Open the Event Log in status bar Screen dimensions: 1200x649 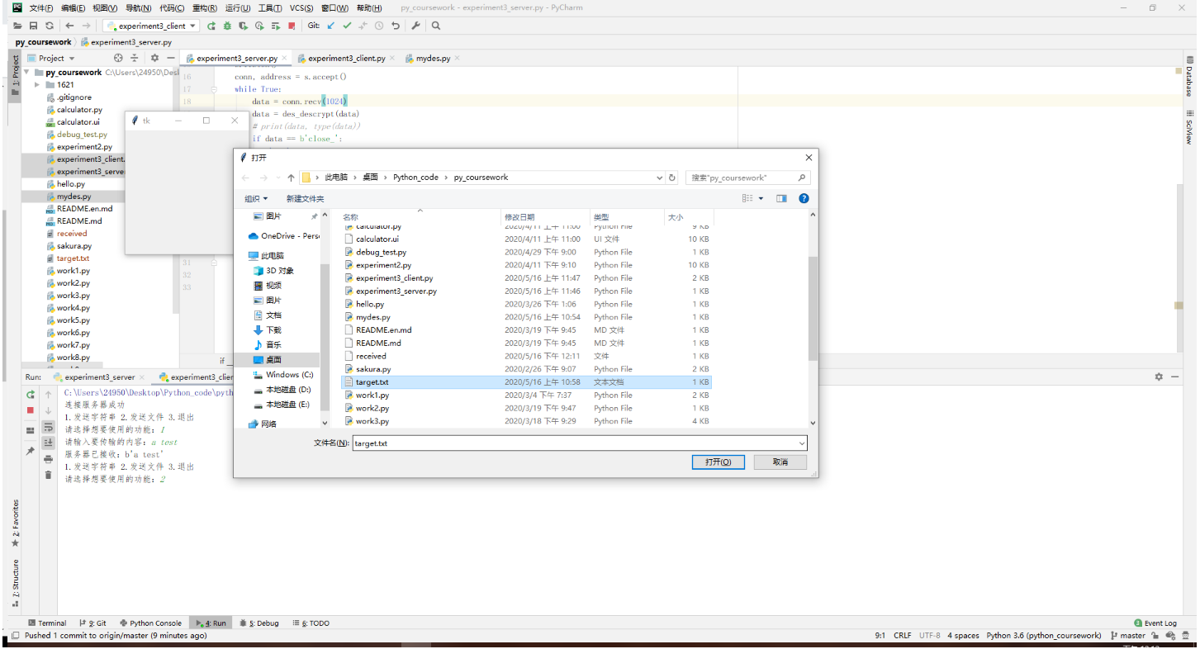pyautogui.click(x=1155, y=623)
